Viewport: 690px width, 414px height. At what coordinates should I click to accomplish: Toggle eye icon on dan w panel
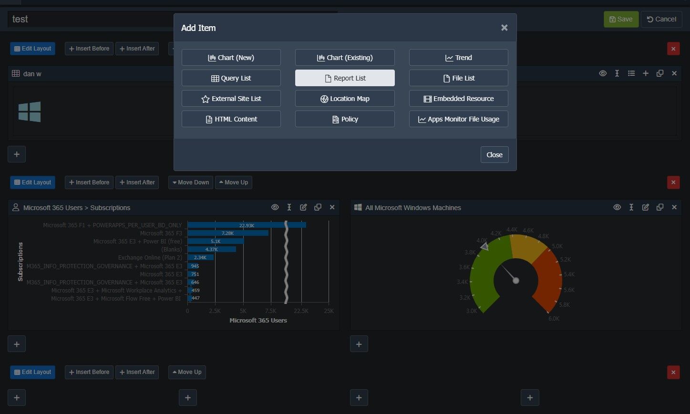603,73
